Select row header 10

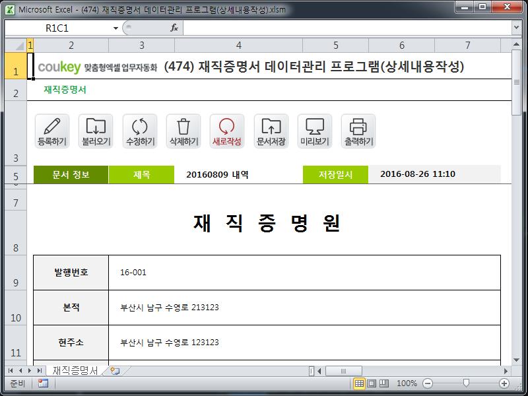click(16, 308)
